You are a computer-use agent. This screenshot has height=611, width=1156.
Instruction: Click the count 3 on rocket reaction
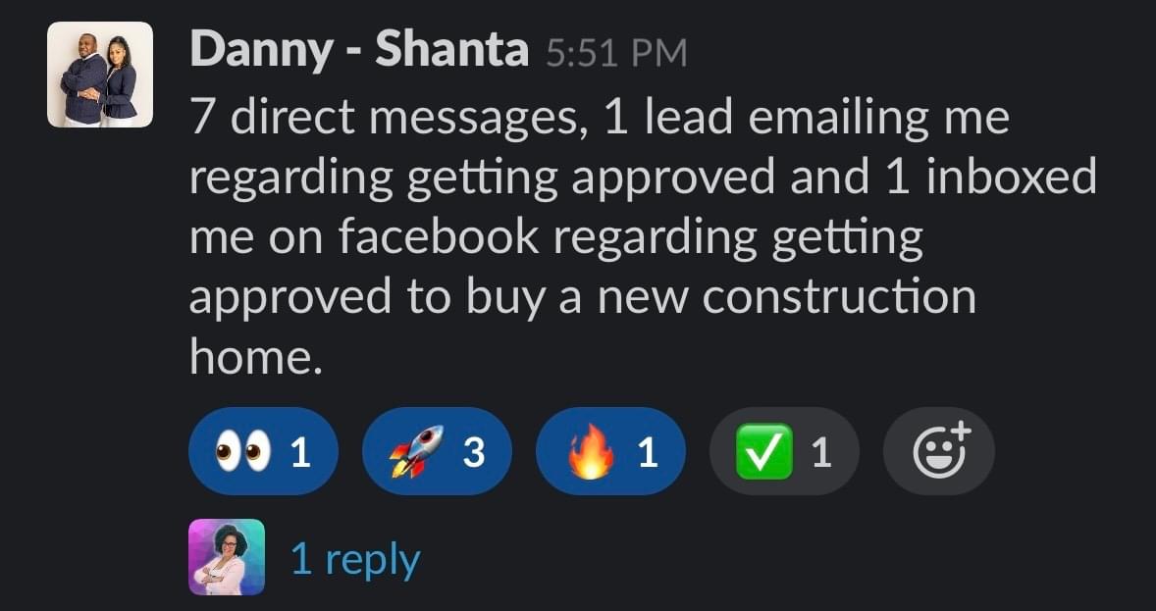pos(473,452)
